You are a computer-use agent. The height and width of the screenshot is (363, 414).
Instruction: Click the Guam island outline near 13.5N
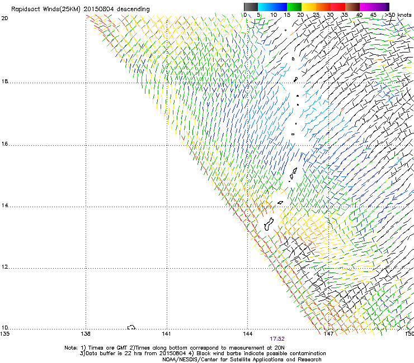(x=269, y=224)
